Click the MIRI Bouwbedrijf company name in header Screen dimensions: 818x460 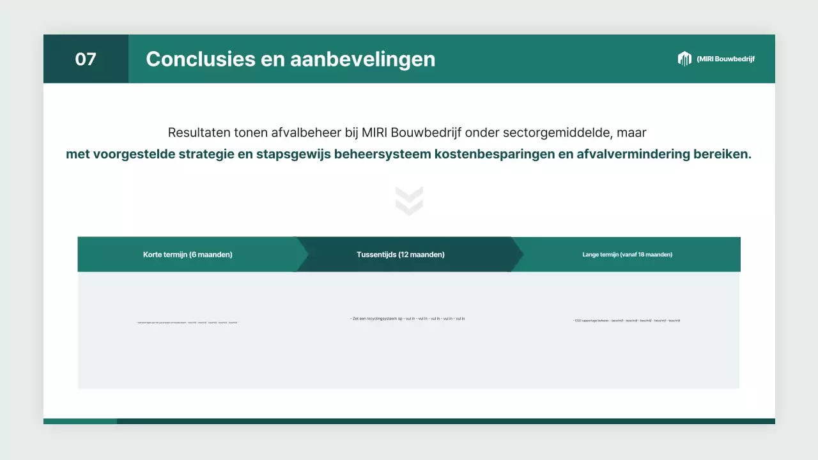click(725, 59)
